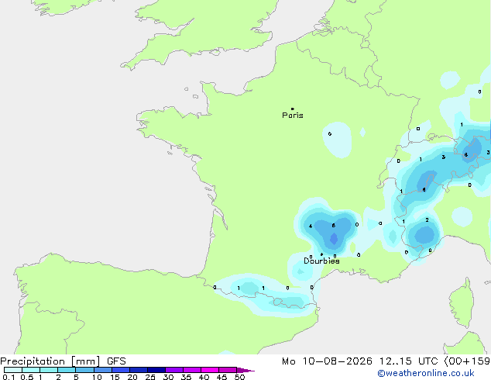The image size is (491, 380).
Task: Click the '4' precipitation value northwest of Dourbies
Action: click(x=311, y=226)
